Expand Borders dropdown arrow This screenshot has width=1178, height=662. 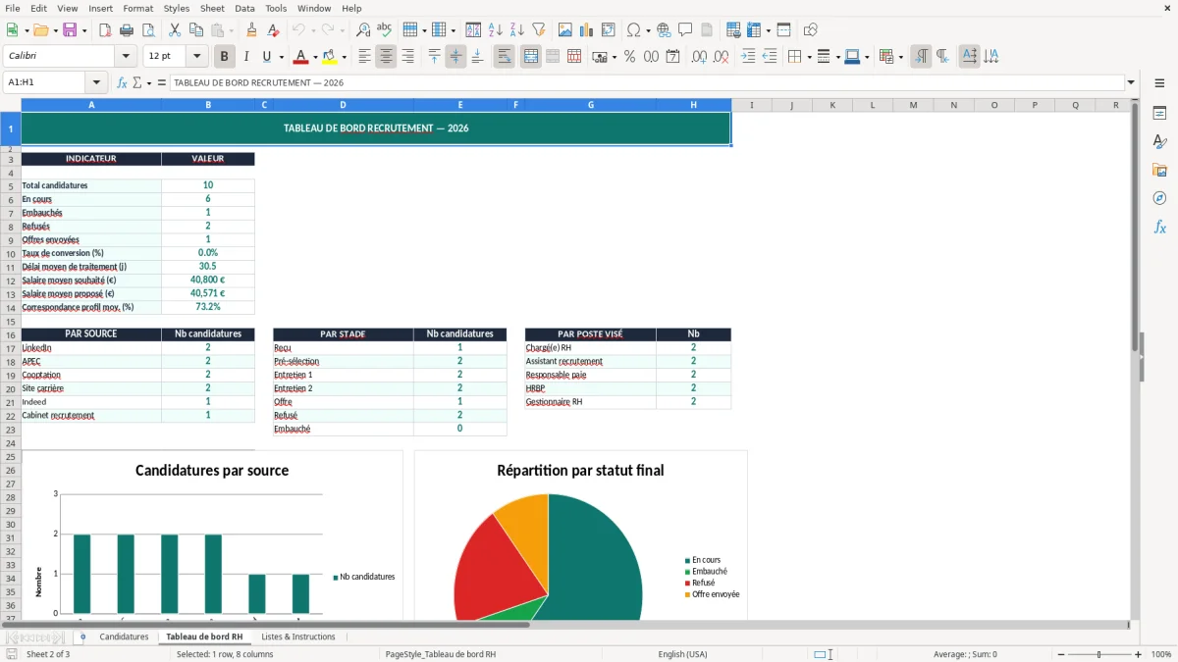tap(808, 57)
